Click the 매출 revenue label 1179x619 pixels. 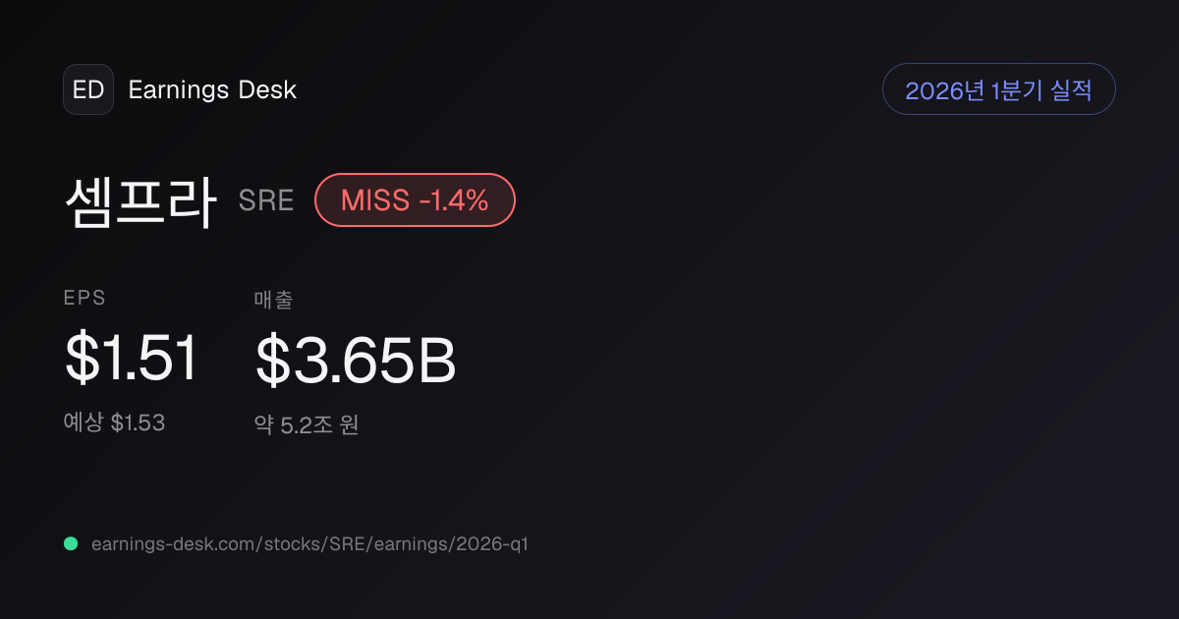point(273,299)
